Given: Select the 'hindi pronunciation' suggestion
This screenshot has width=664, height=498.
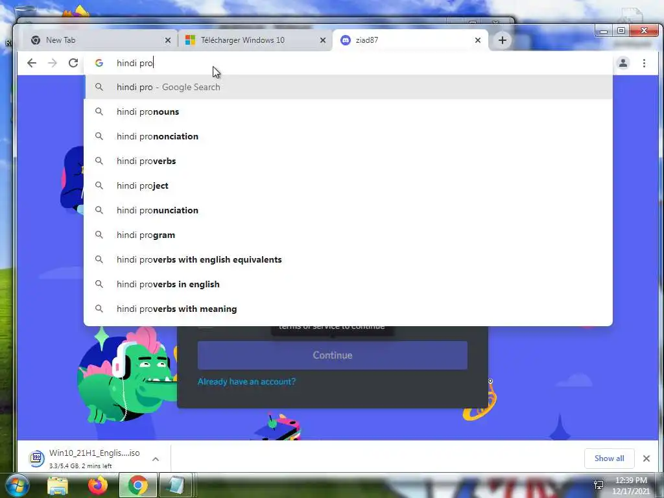Looking at the screenshot, I should [x=348, y=210].
